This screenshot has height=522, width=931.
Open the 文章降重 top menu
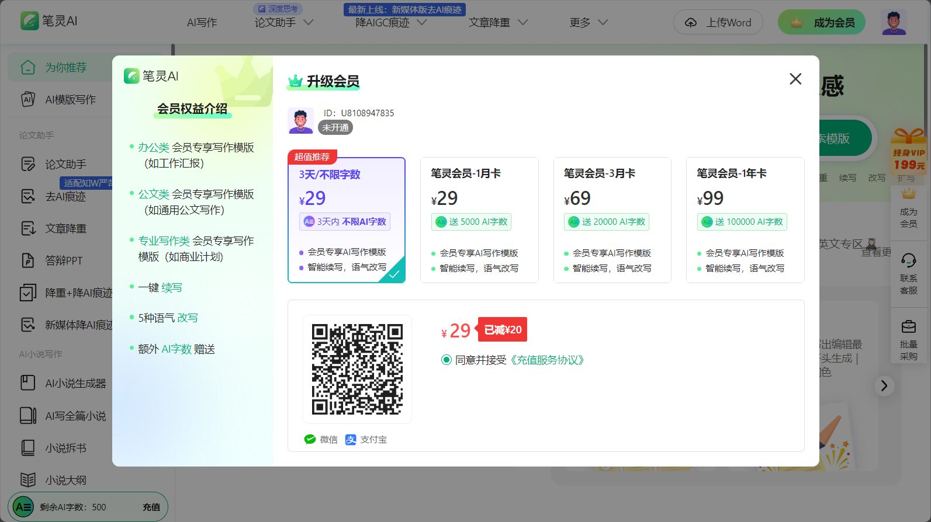point(489,23)
